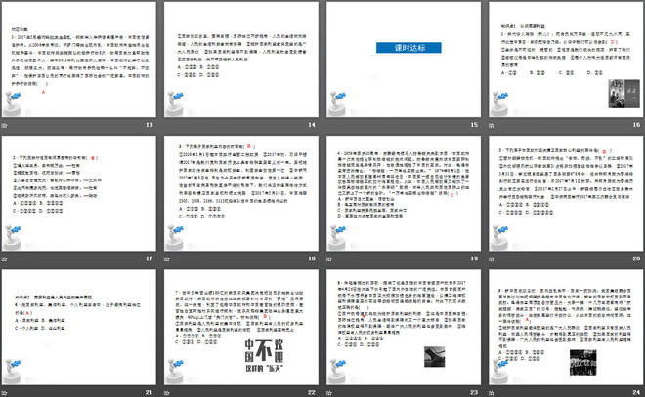Click the slide number label 20

pyautogui.click(x=636, y=258)
